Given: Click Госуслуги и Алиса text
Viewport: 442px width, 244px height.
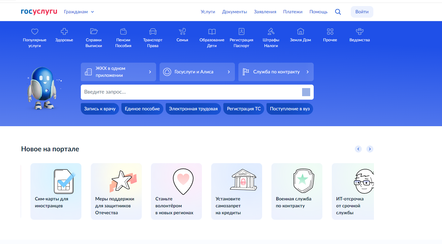Looking at the screenshot, I should click(194, 72).
